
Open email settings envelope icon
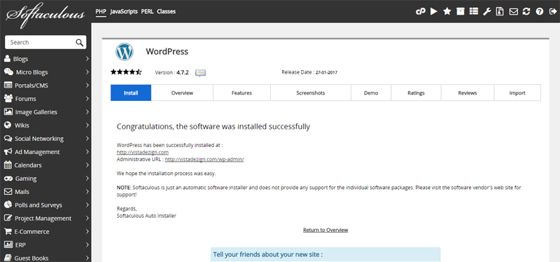pyautogui.click(x=513, y=11)
